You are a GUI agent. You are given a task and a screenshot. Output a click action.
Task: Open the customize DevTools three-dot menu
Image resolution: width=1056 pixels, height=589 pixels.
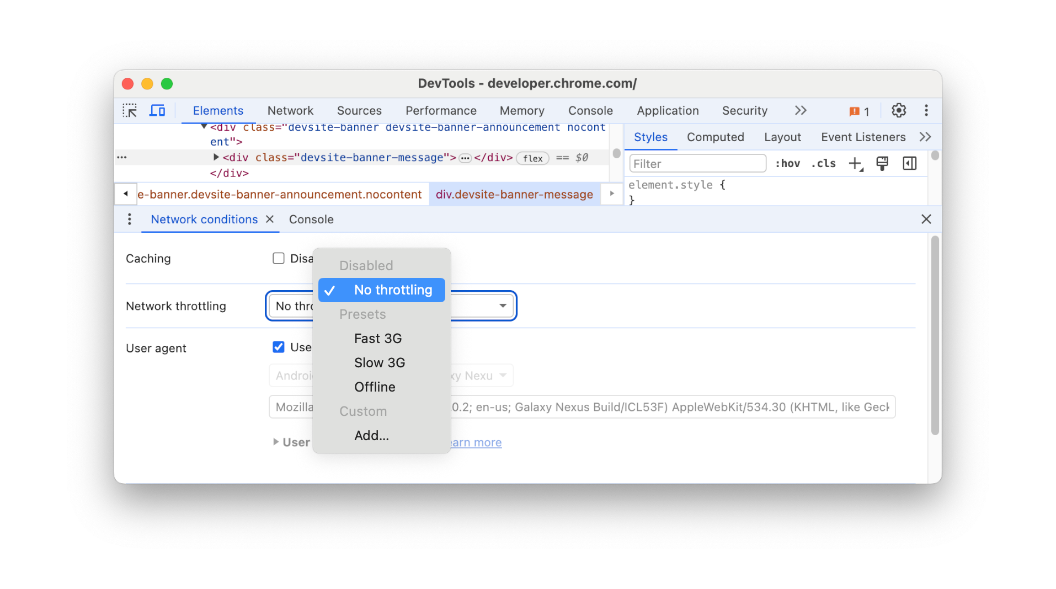[x=926, y=110]
